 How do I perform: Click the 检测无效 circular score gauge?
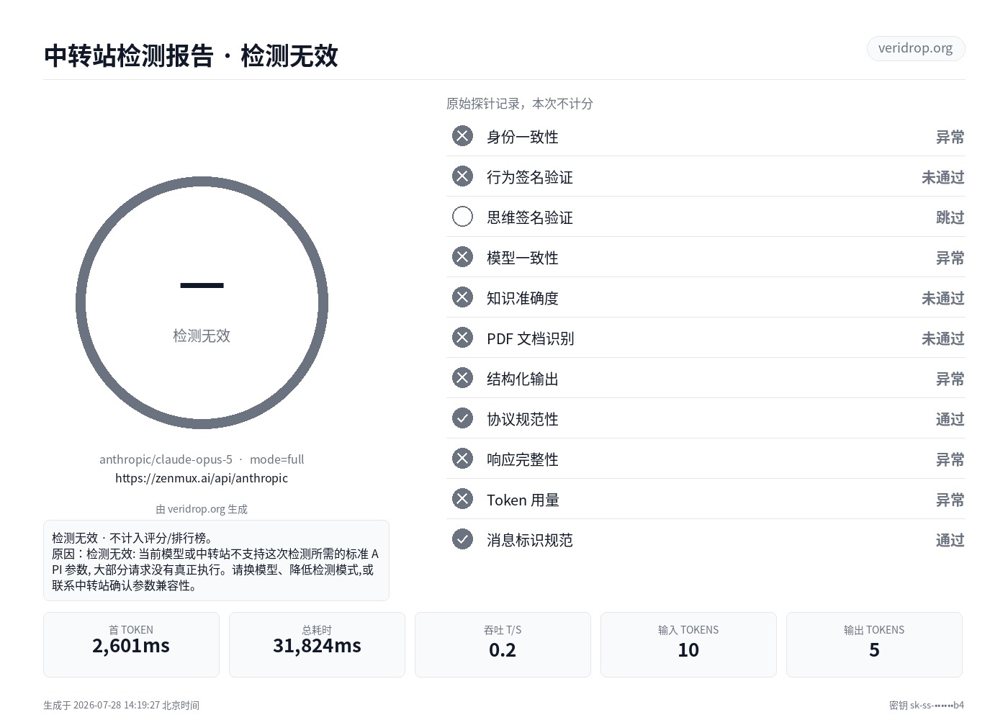pyautogui.click(x=202, y=302)
